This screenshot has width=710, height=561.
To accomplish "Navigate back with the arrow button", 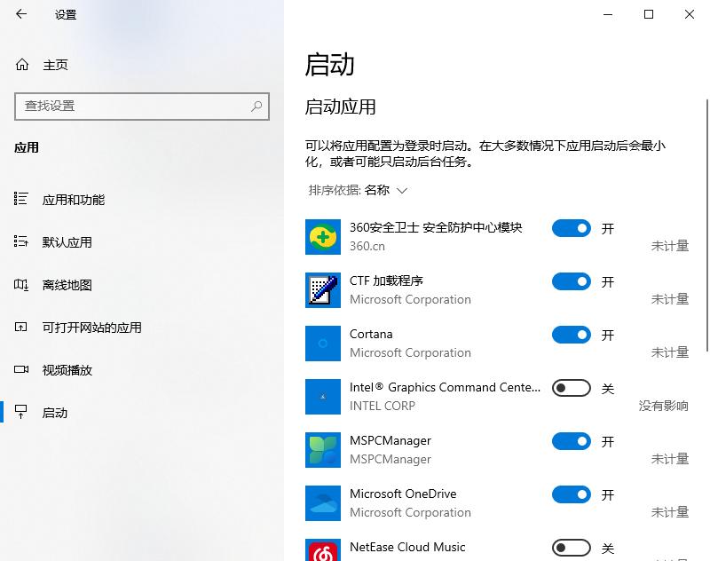I will (x=20, y=14).
